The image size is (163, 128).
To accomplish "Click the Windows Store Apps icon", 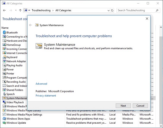I will [x=4, y=119].
